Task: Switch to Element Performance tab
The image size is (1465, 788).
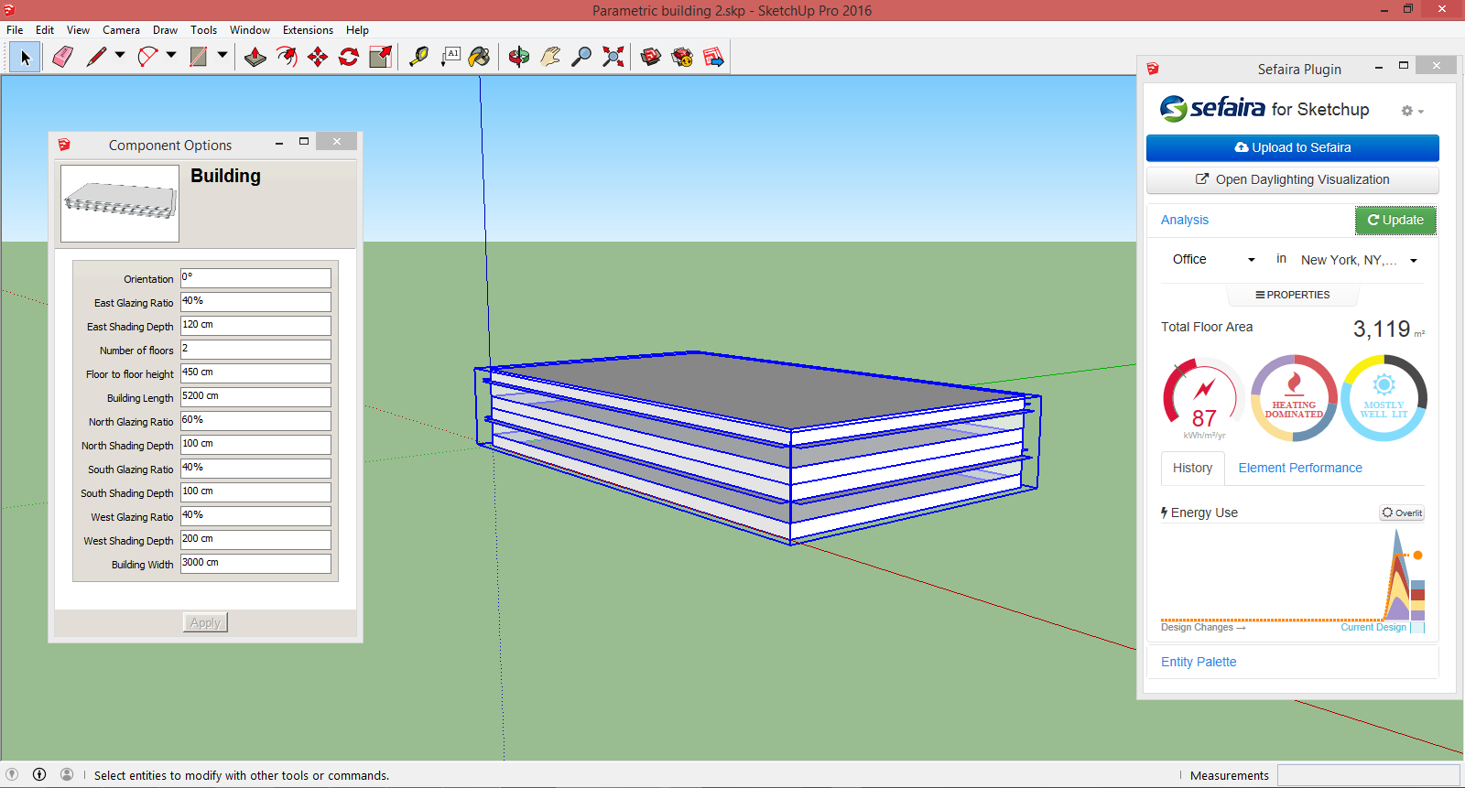Action: [1300, 468]
